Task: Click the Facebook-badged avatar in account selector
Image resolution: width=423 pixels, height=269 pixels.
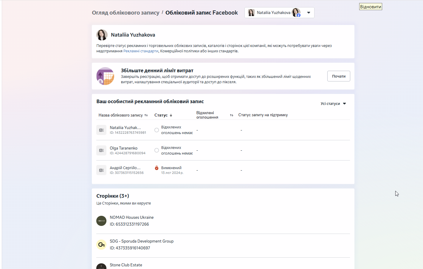Action: pos(296,12)
